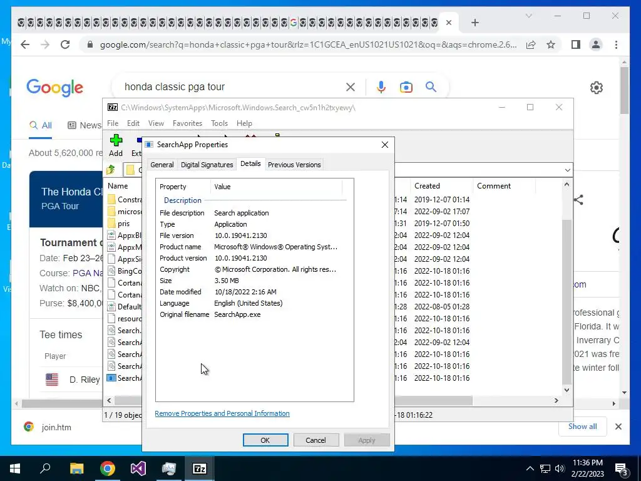This screenshot has height=481, width=641.
Task: Open the 7-Zip Tools menu
Action: click(219, 123)
